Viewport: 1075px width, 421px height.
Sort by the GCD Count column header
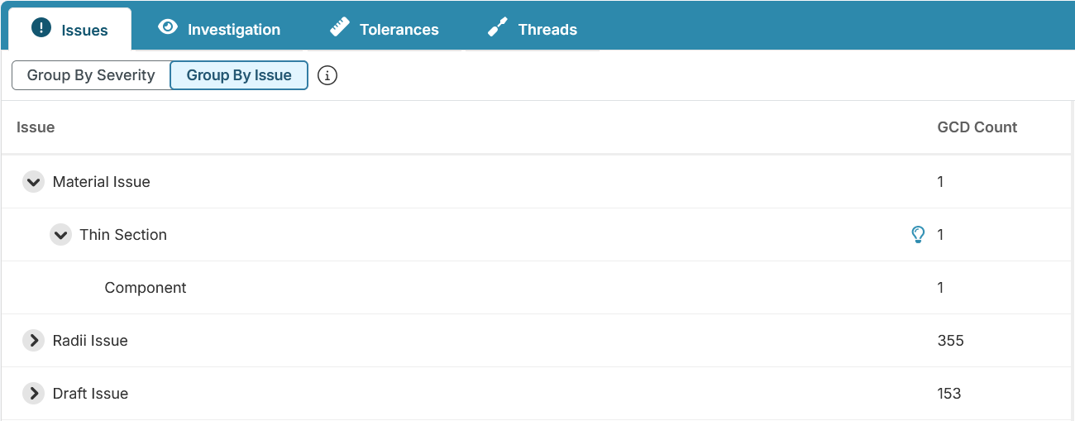(x=977, y=127)
